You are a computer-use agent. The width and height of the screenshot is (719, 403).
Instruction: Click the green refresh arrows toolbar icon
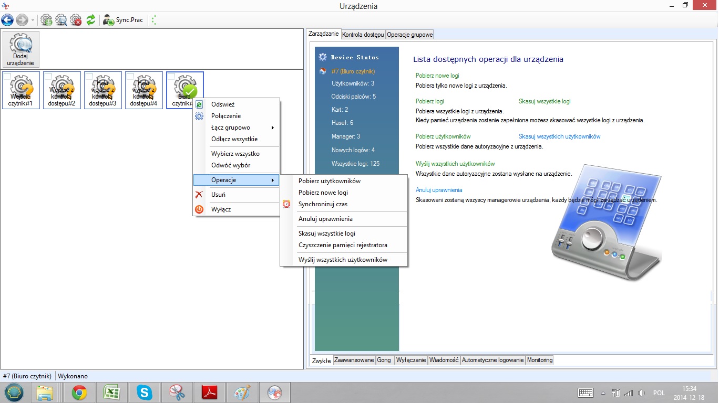coord(91,20)
